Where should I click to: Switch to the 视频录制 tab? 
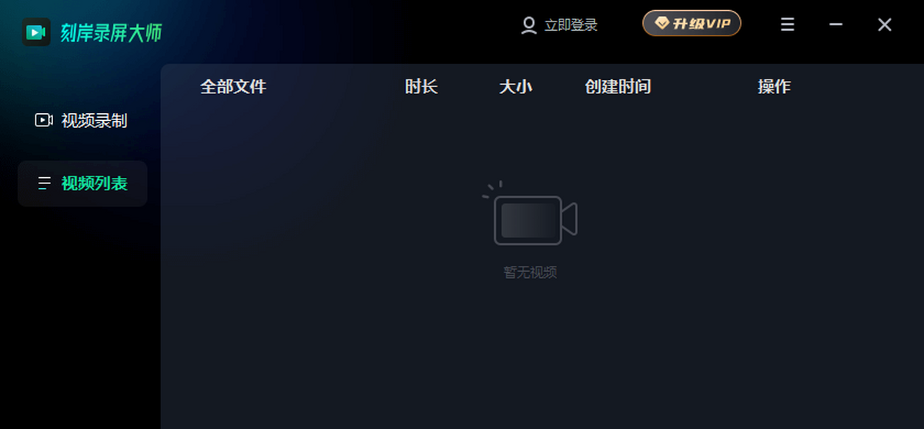tap(82, 120)
